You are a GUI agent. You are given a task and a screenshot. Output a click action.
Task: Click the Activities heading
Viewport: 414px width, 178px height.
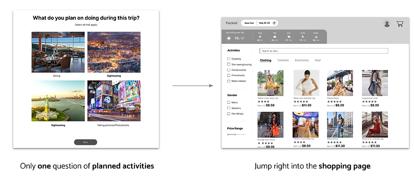pos(234,50)
